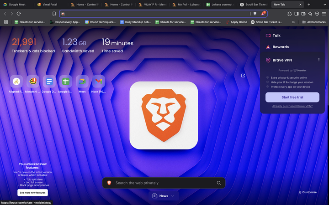Viewport: 329px width, 205px height.
Task: Open the Scroll Bar Ticket Is... bookmark
Action: [266, 22]
